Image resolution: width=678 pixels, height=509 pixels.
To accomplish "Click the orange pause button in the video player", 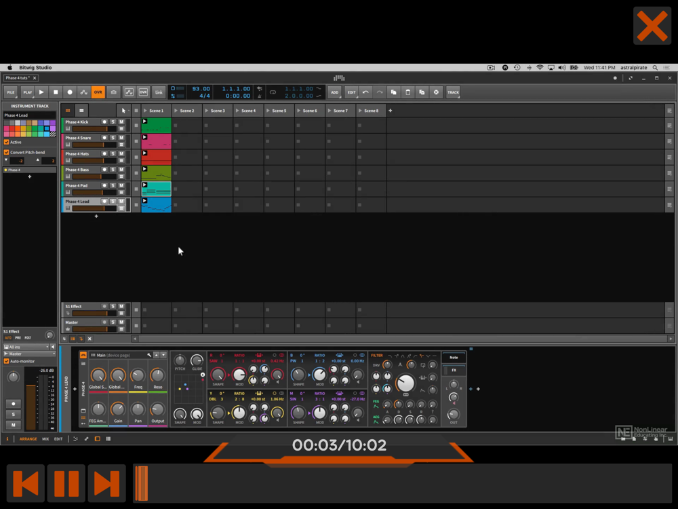I will (66, 484).
